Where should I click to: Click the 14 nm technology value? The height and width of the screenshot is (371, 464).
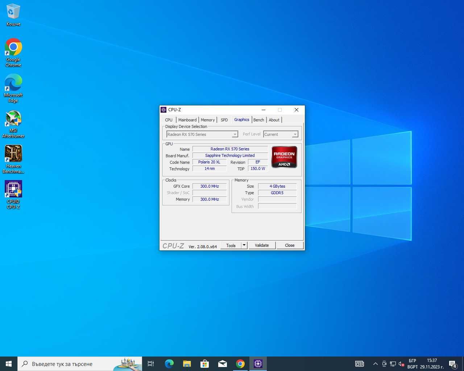(209, 168)
